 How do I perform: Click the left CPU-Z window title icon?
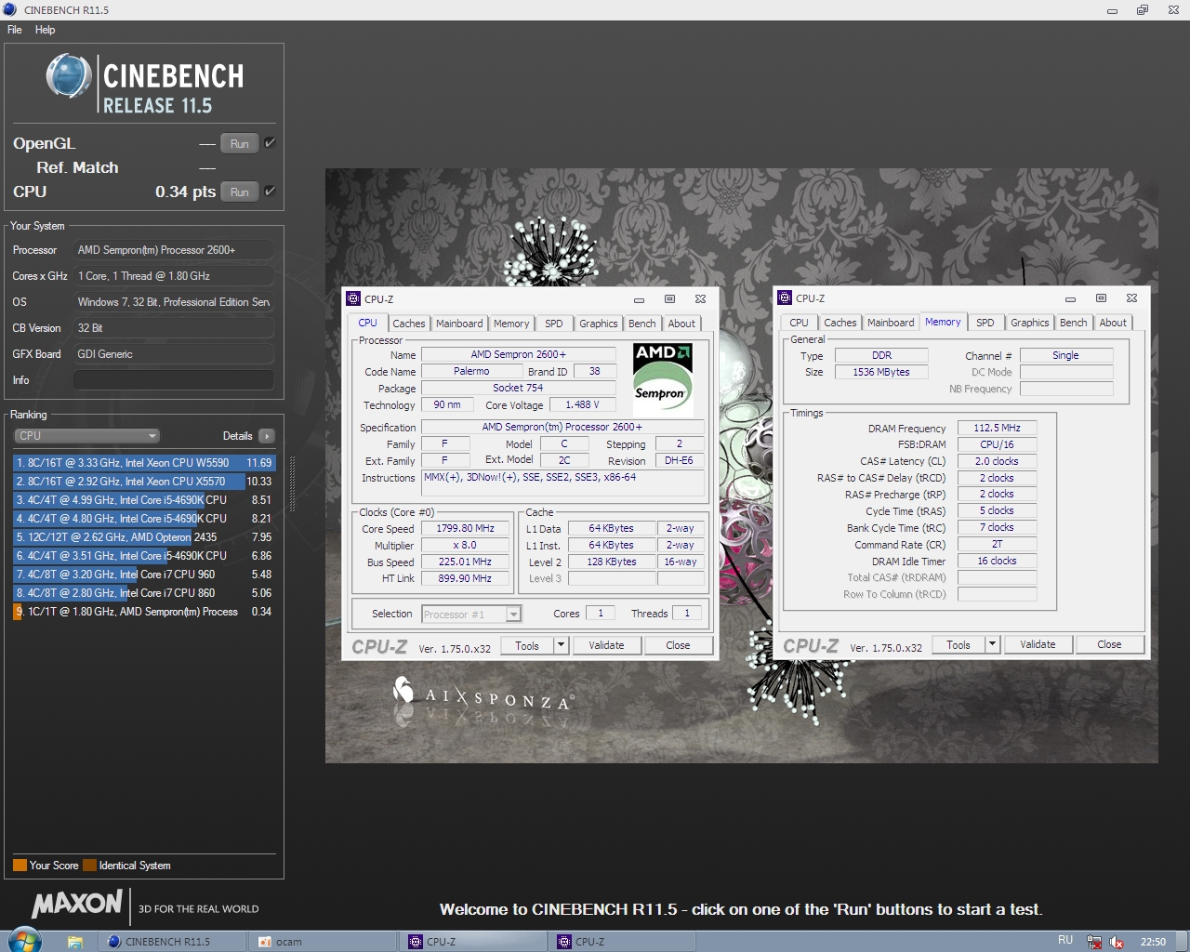pos(353,298)
